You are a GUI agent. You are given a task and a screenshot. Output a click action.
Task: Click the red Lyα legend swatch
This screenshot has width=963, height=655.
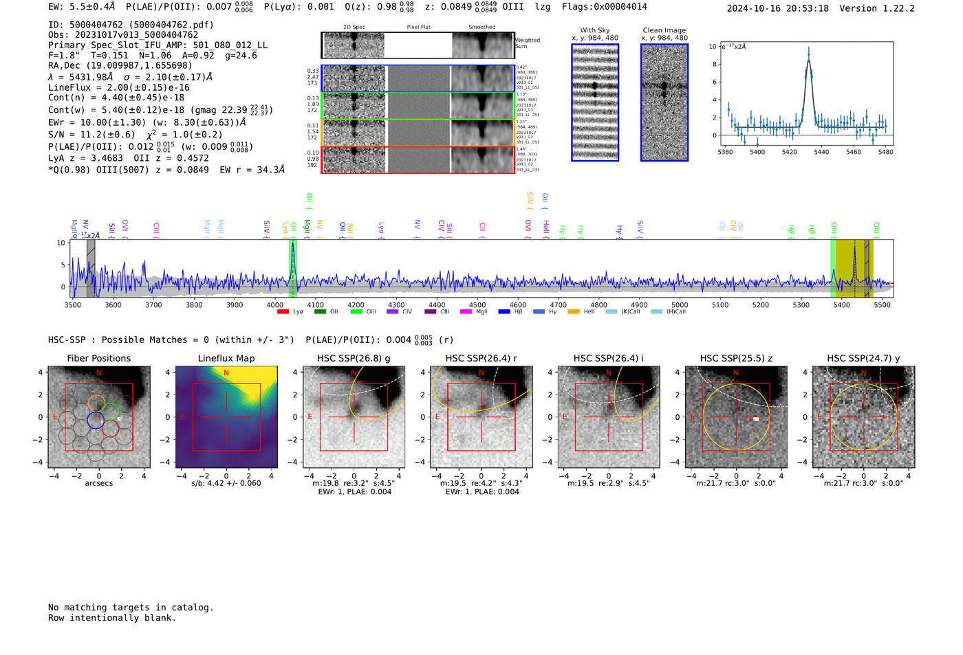pyautogui.click(x=283, y=312)
